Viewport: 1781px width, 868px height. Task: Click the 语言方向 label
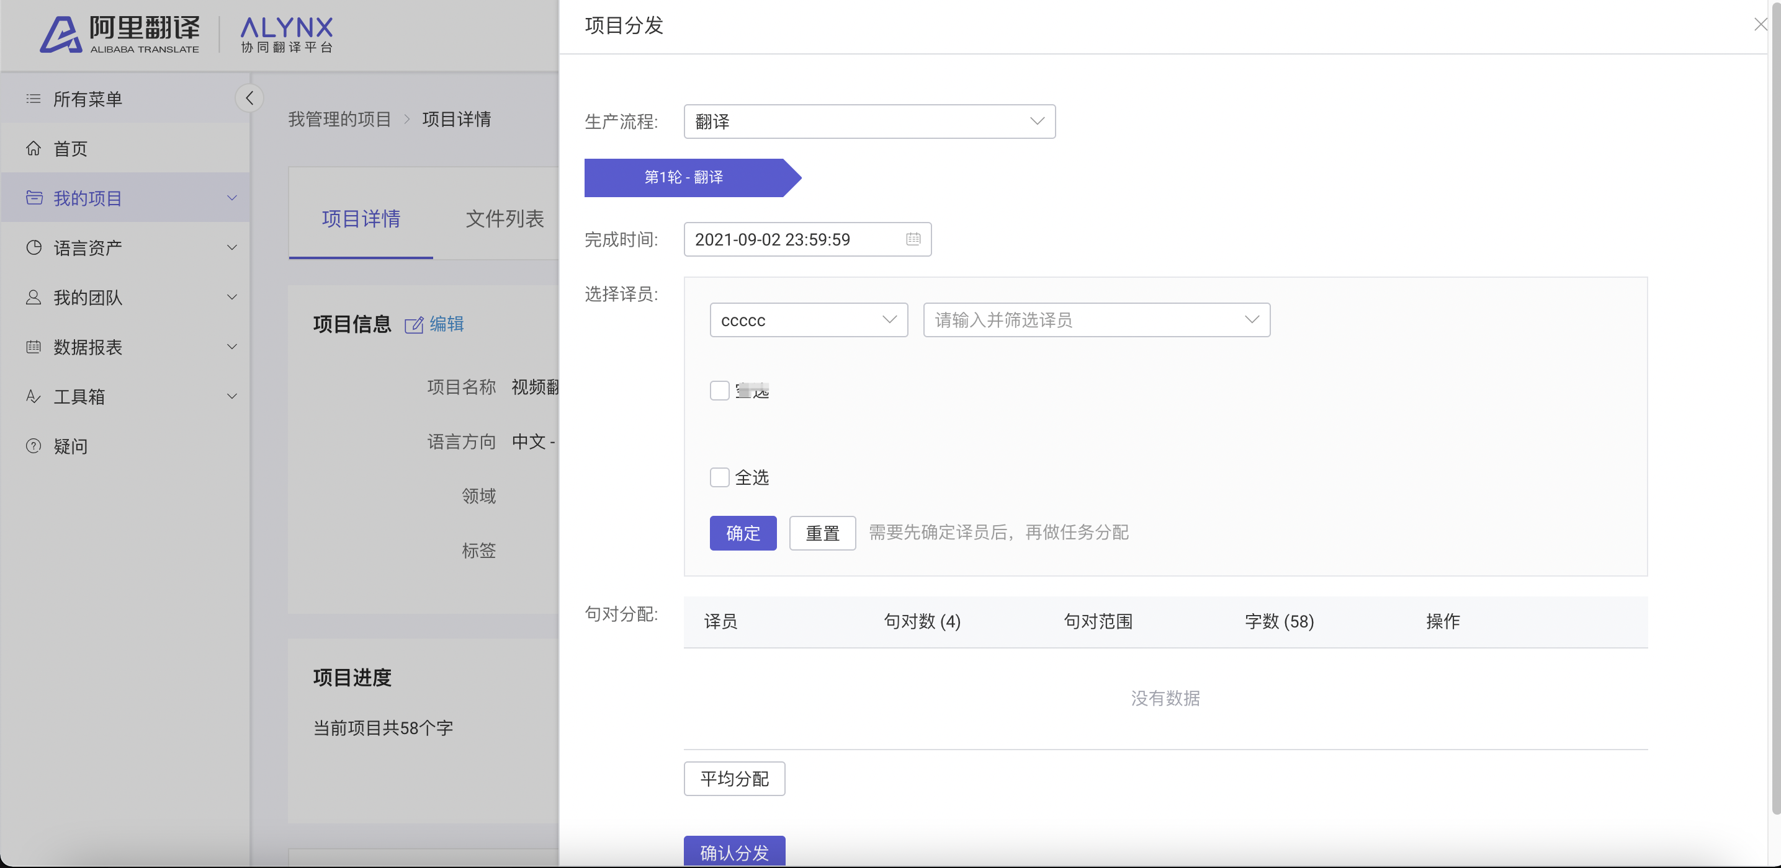[461, 441]
